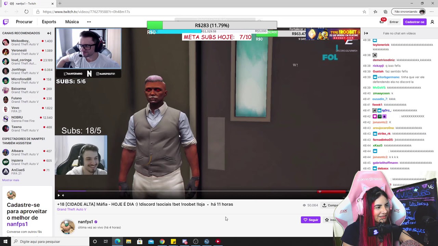438x246 pixels.
Task: Open the red play-button app on taskbar
Action: pos(218,242)
